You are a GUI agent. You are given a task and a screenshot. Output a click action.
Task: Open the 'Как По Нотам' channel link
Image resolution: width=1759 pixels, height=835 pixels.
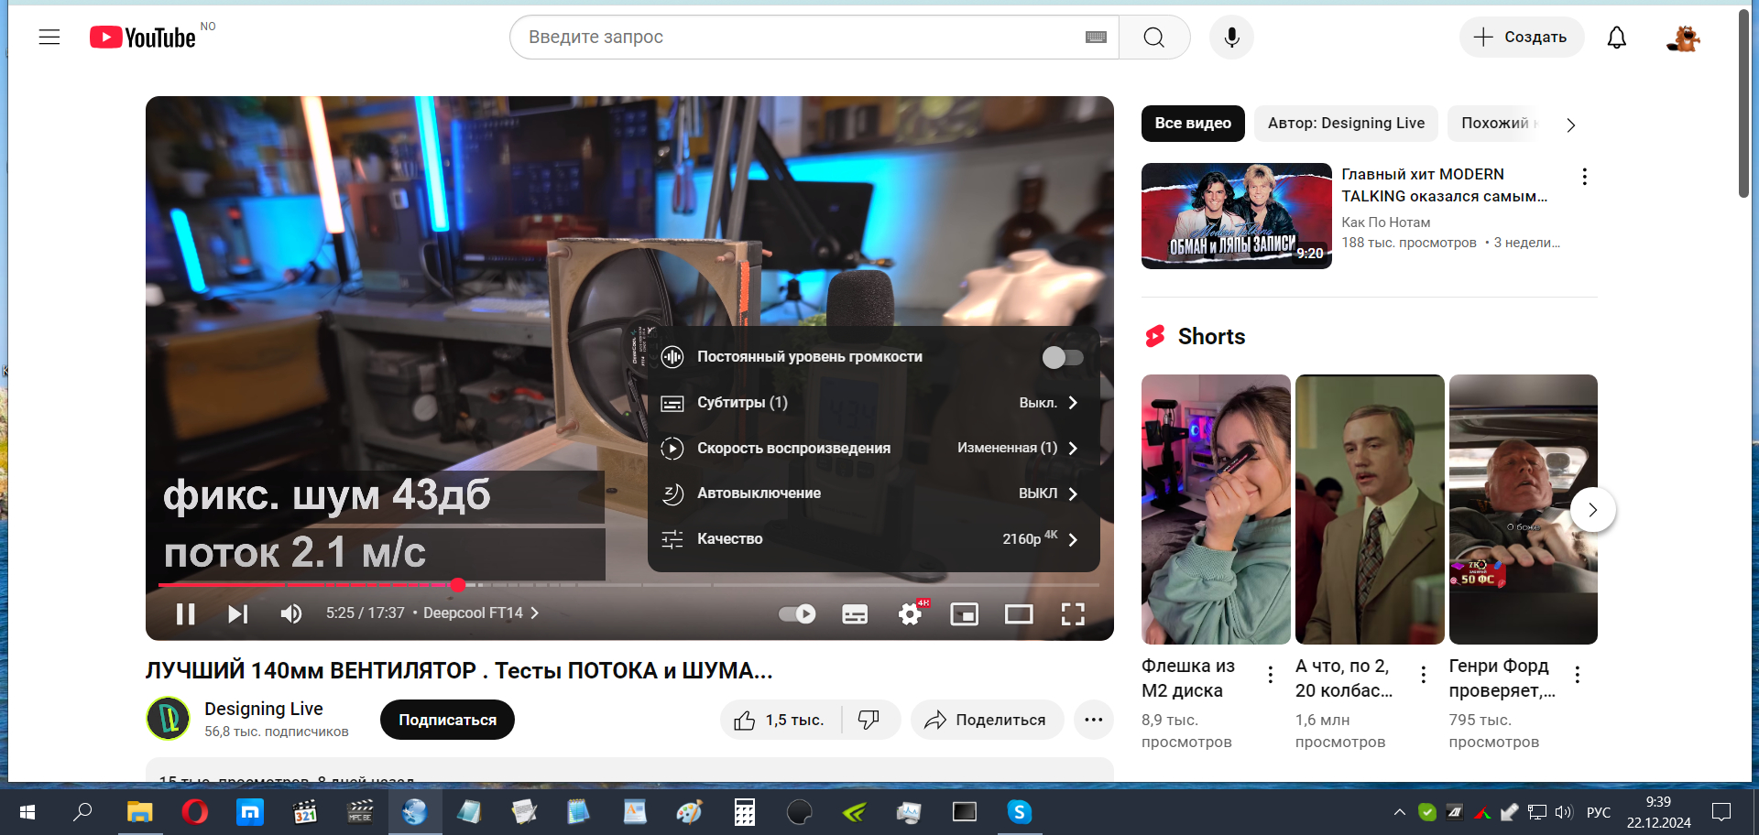click(1385, 222)
